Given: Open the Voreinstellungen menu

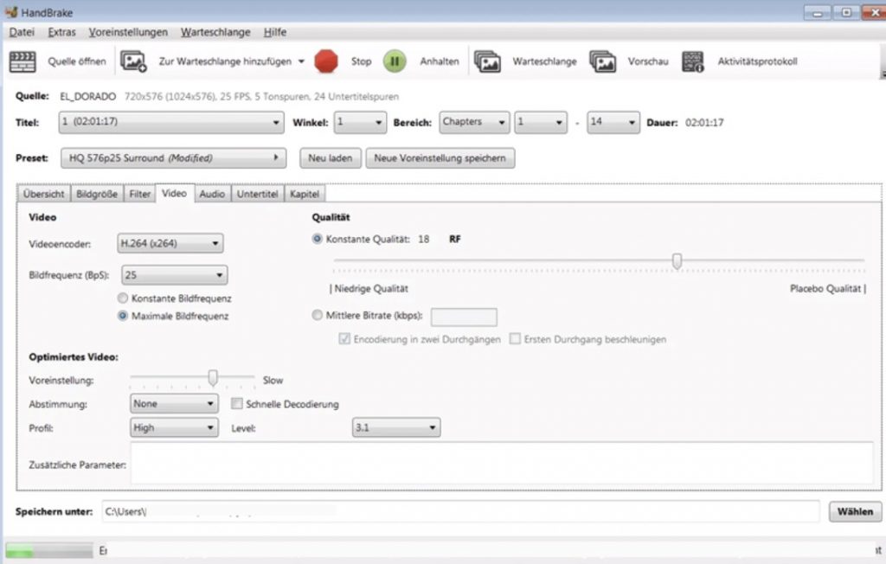Looking at the screenshot, I should (128, 32).
